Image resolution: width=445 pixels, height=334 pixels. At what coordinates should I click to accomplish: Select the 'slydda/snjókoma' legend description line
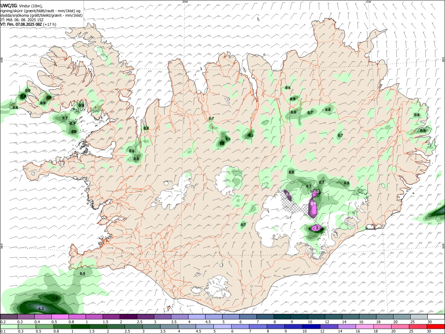[41, 15]
